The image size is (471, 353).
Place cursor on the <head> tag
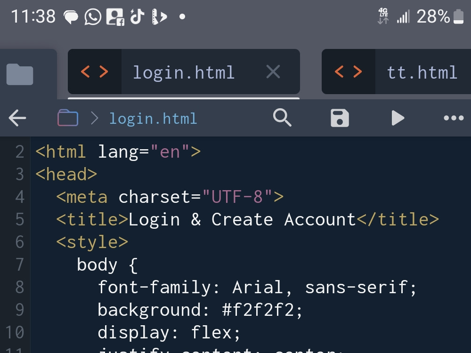(66, 175)
